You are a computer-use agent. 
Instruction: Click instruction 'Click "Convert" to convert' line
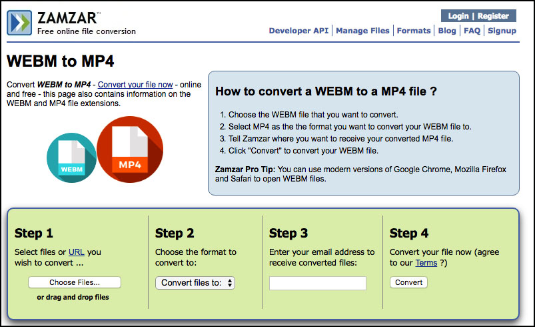tap(303, 151)
